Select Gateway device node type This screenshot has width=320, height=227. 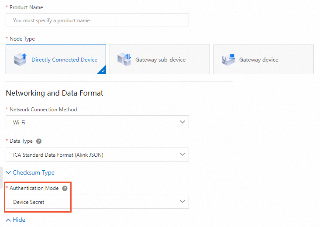pos(263,60)
